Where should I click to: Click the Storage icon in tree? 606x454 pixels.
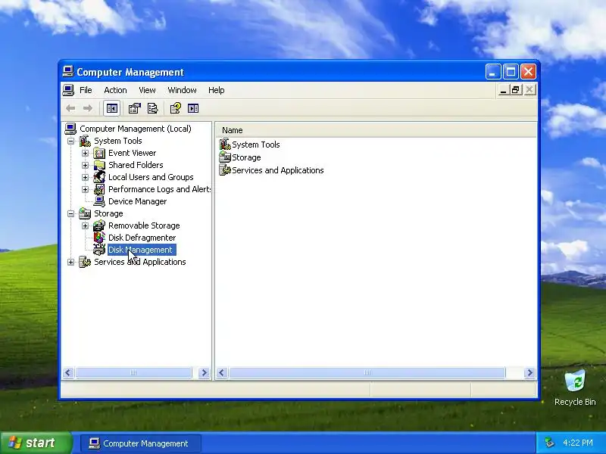(85, 213)
